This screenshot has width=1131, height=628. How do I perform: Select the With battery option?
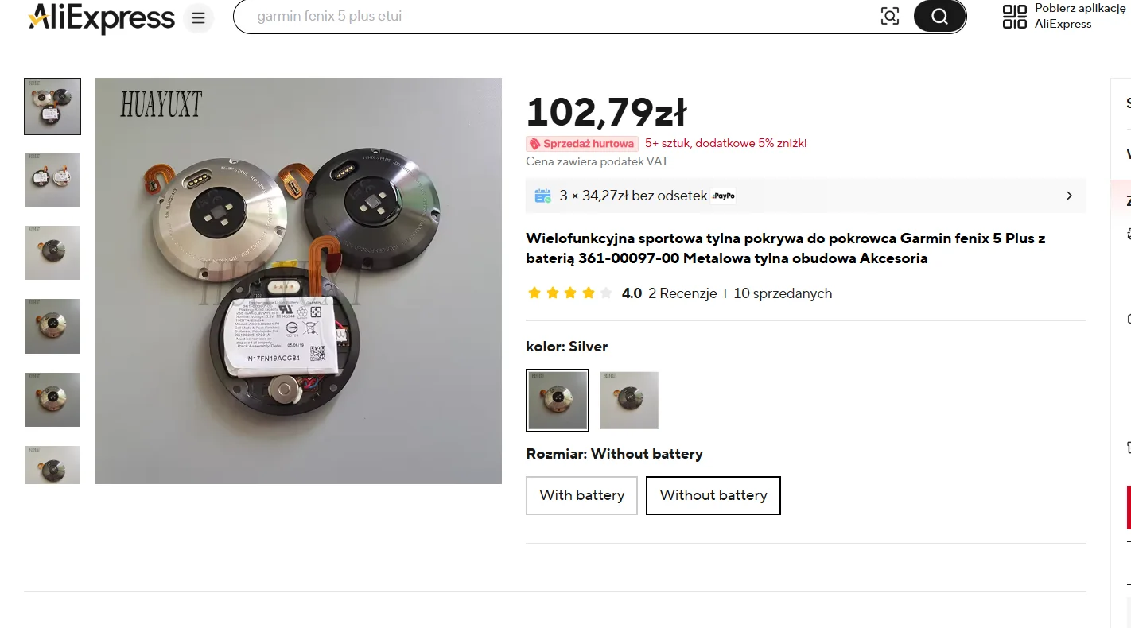pos(581,495)
